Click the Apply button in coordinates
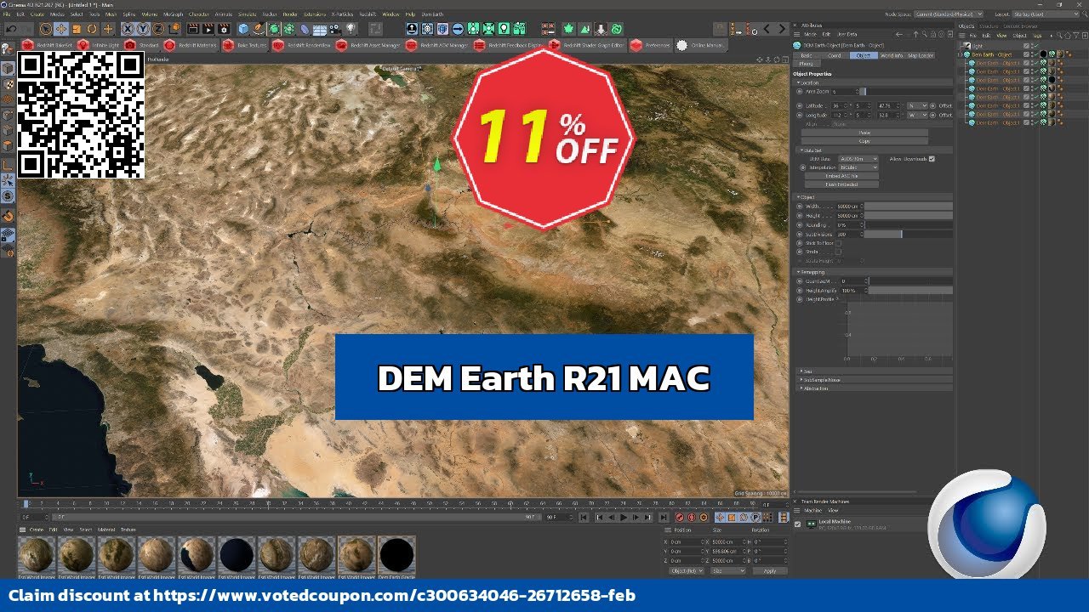This screenshot has width=1089, height=612. pos(770,571)
